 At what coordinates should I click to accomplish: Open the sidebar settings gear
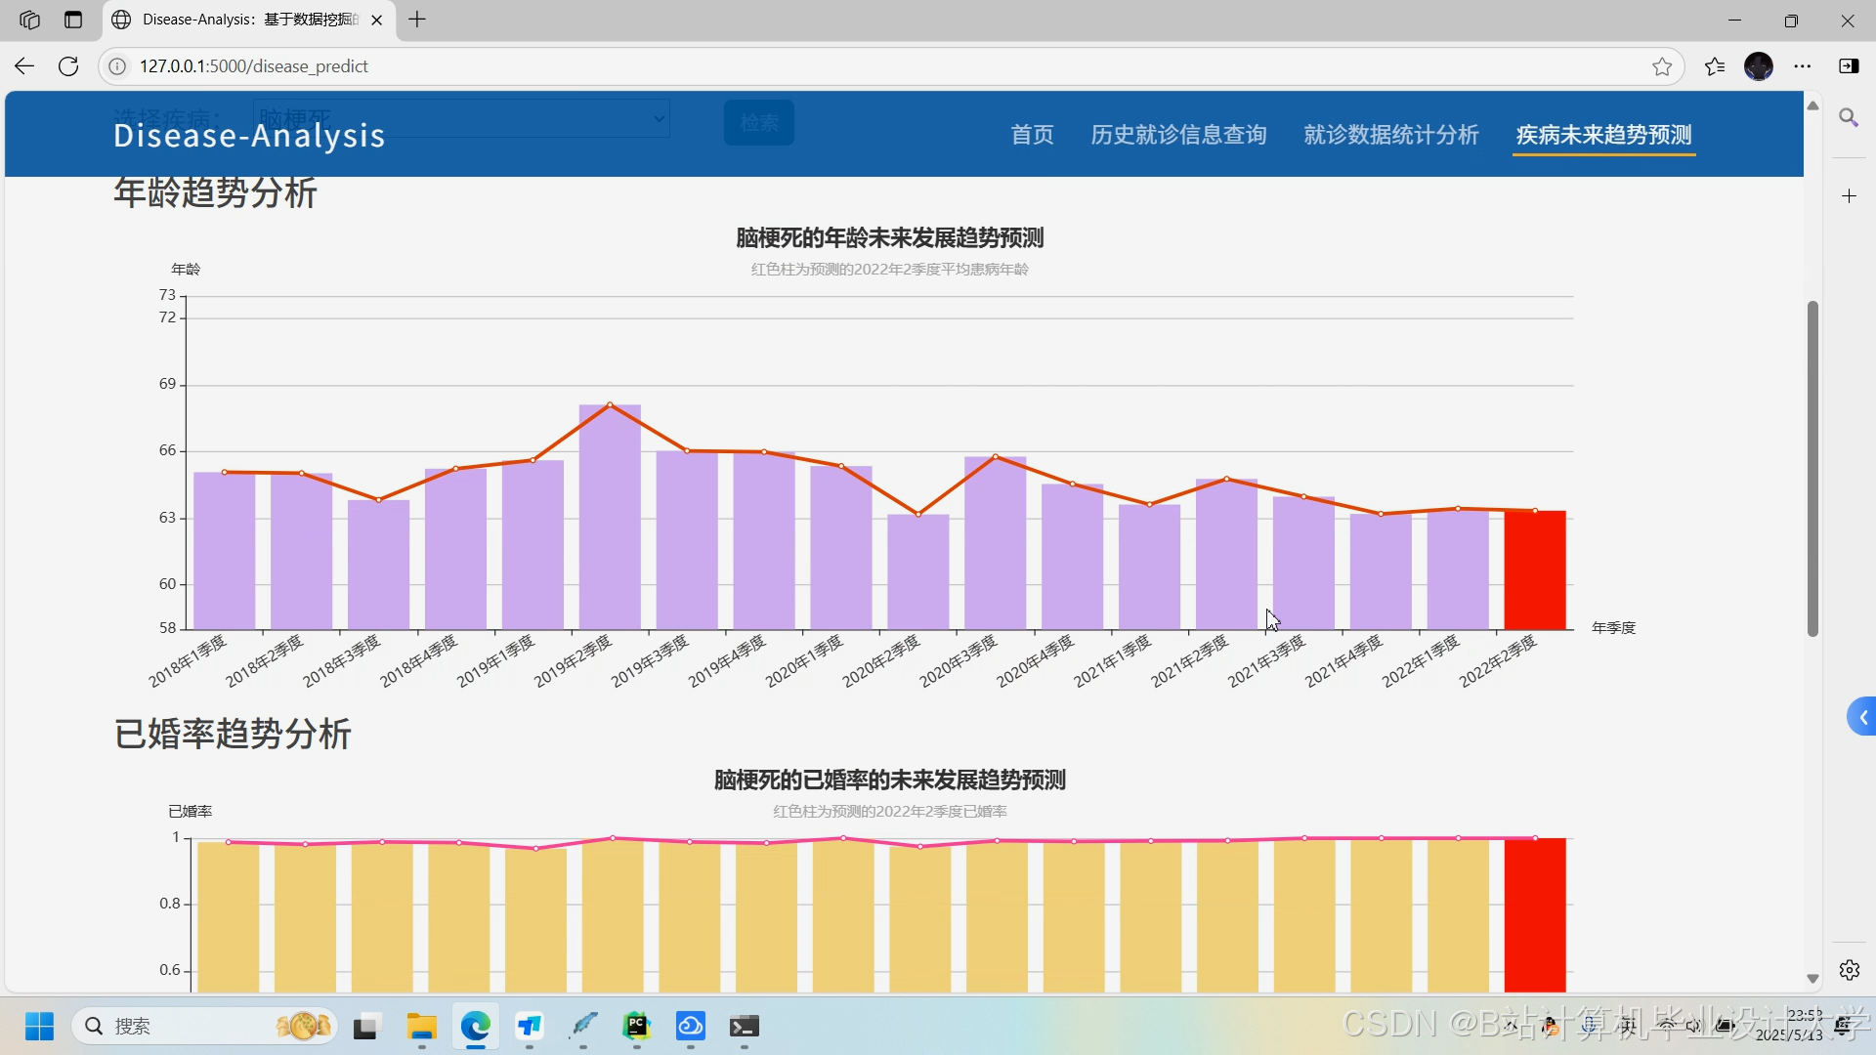coord(1849,970)
